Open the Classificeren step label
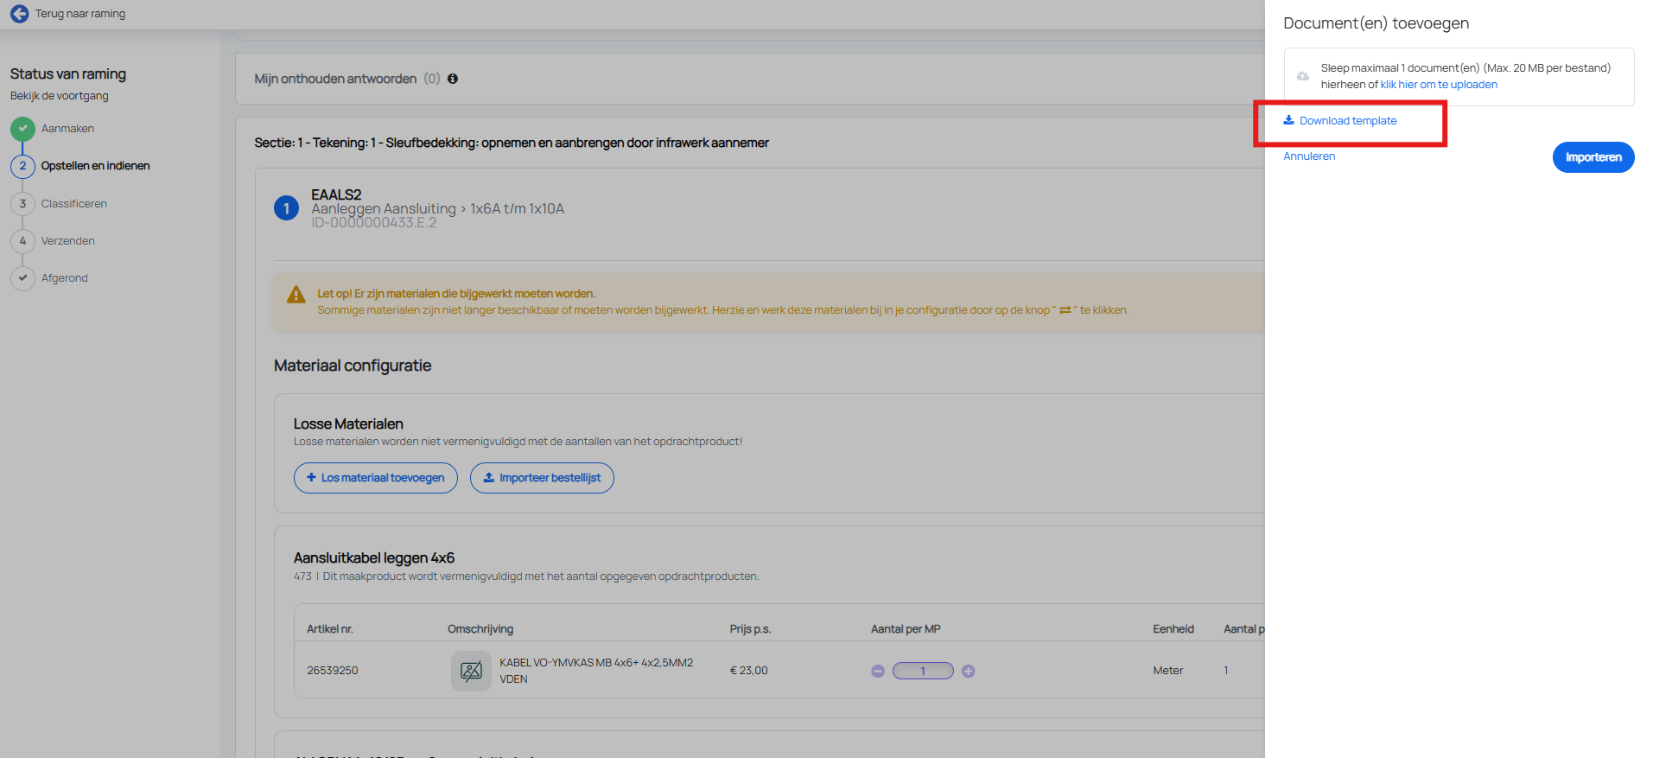 point(74,204)
